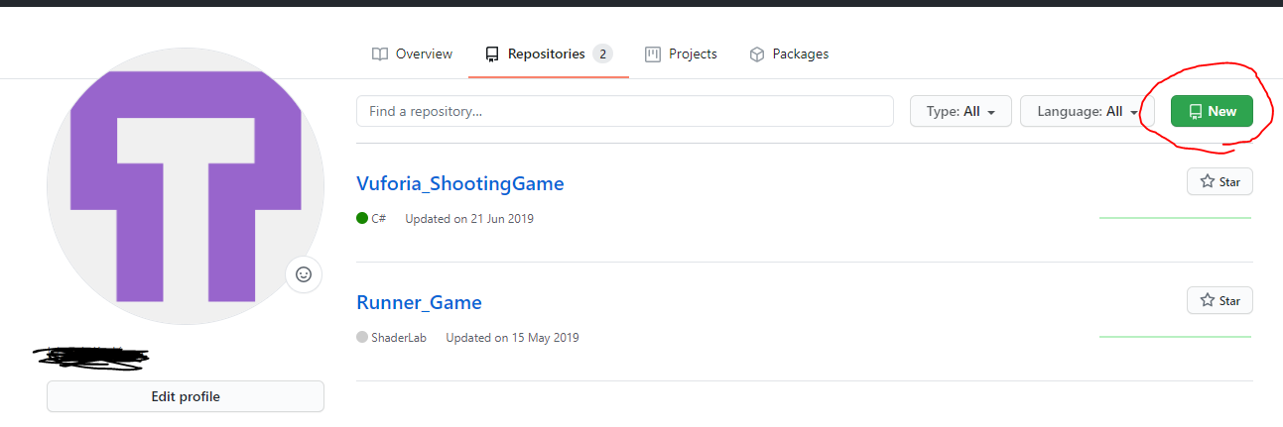Create a repository with the New button
The image size is (1283, 427).
tap(1212, 111)
